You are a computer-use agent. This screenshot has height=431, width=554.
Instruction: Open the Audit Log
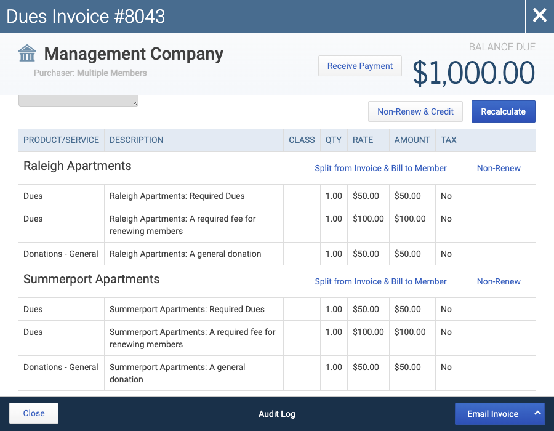click(276, 414)
